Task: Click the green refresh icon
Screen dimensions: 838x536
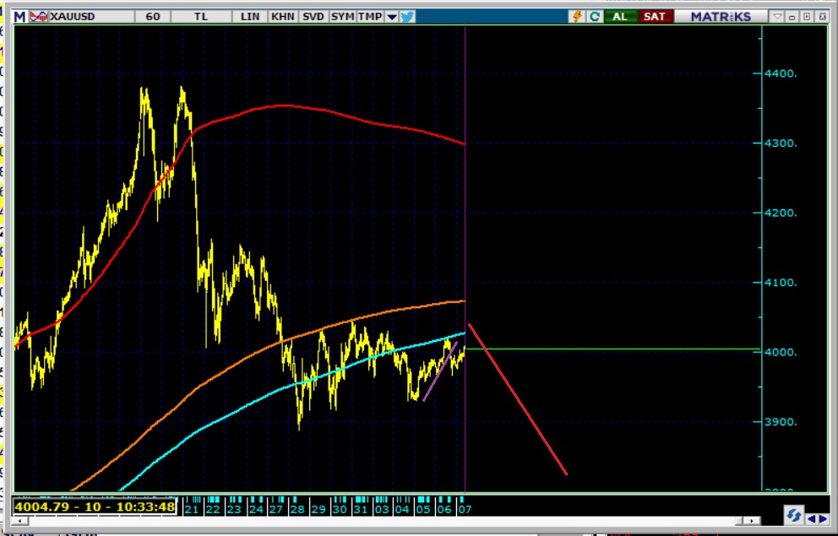Action: (595, 16)
